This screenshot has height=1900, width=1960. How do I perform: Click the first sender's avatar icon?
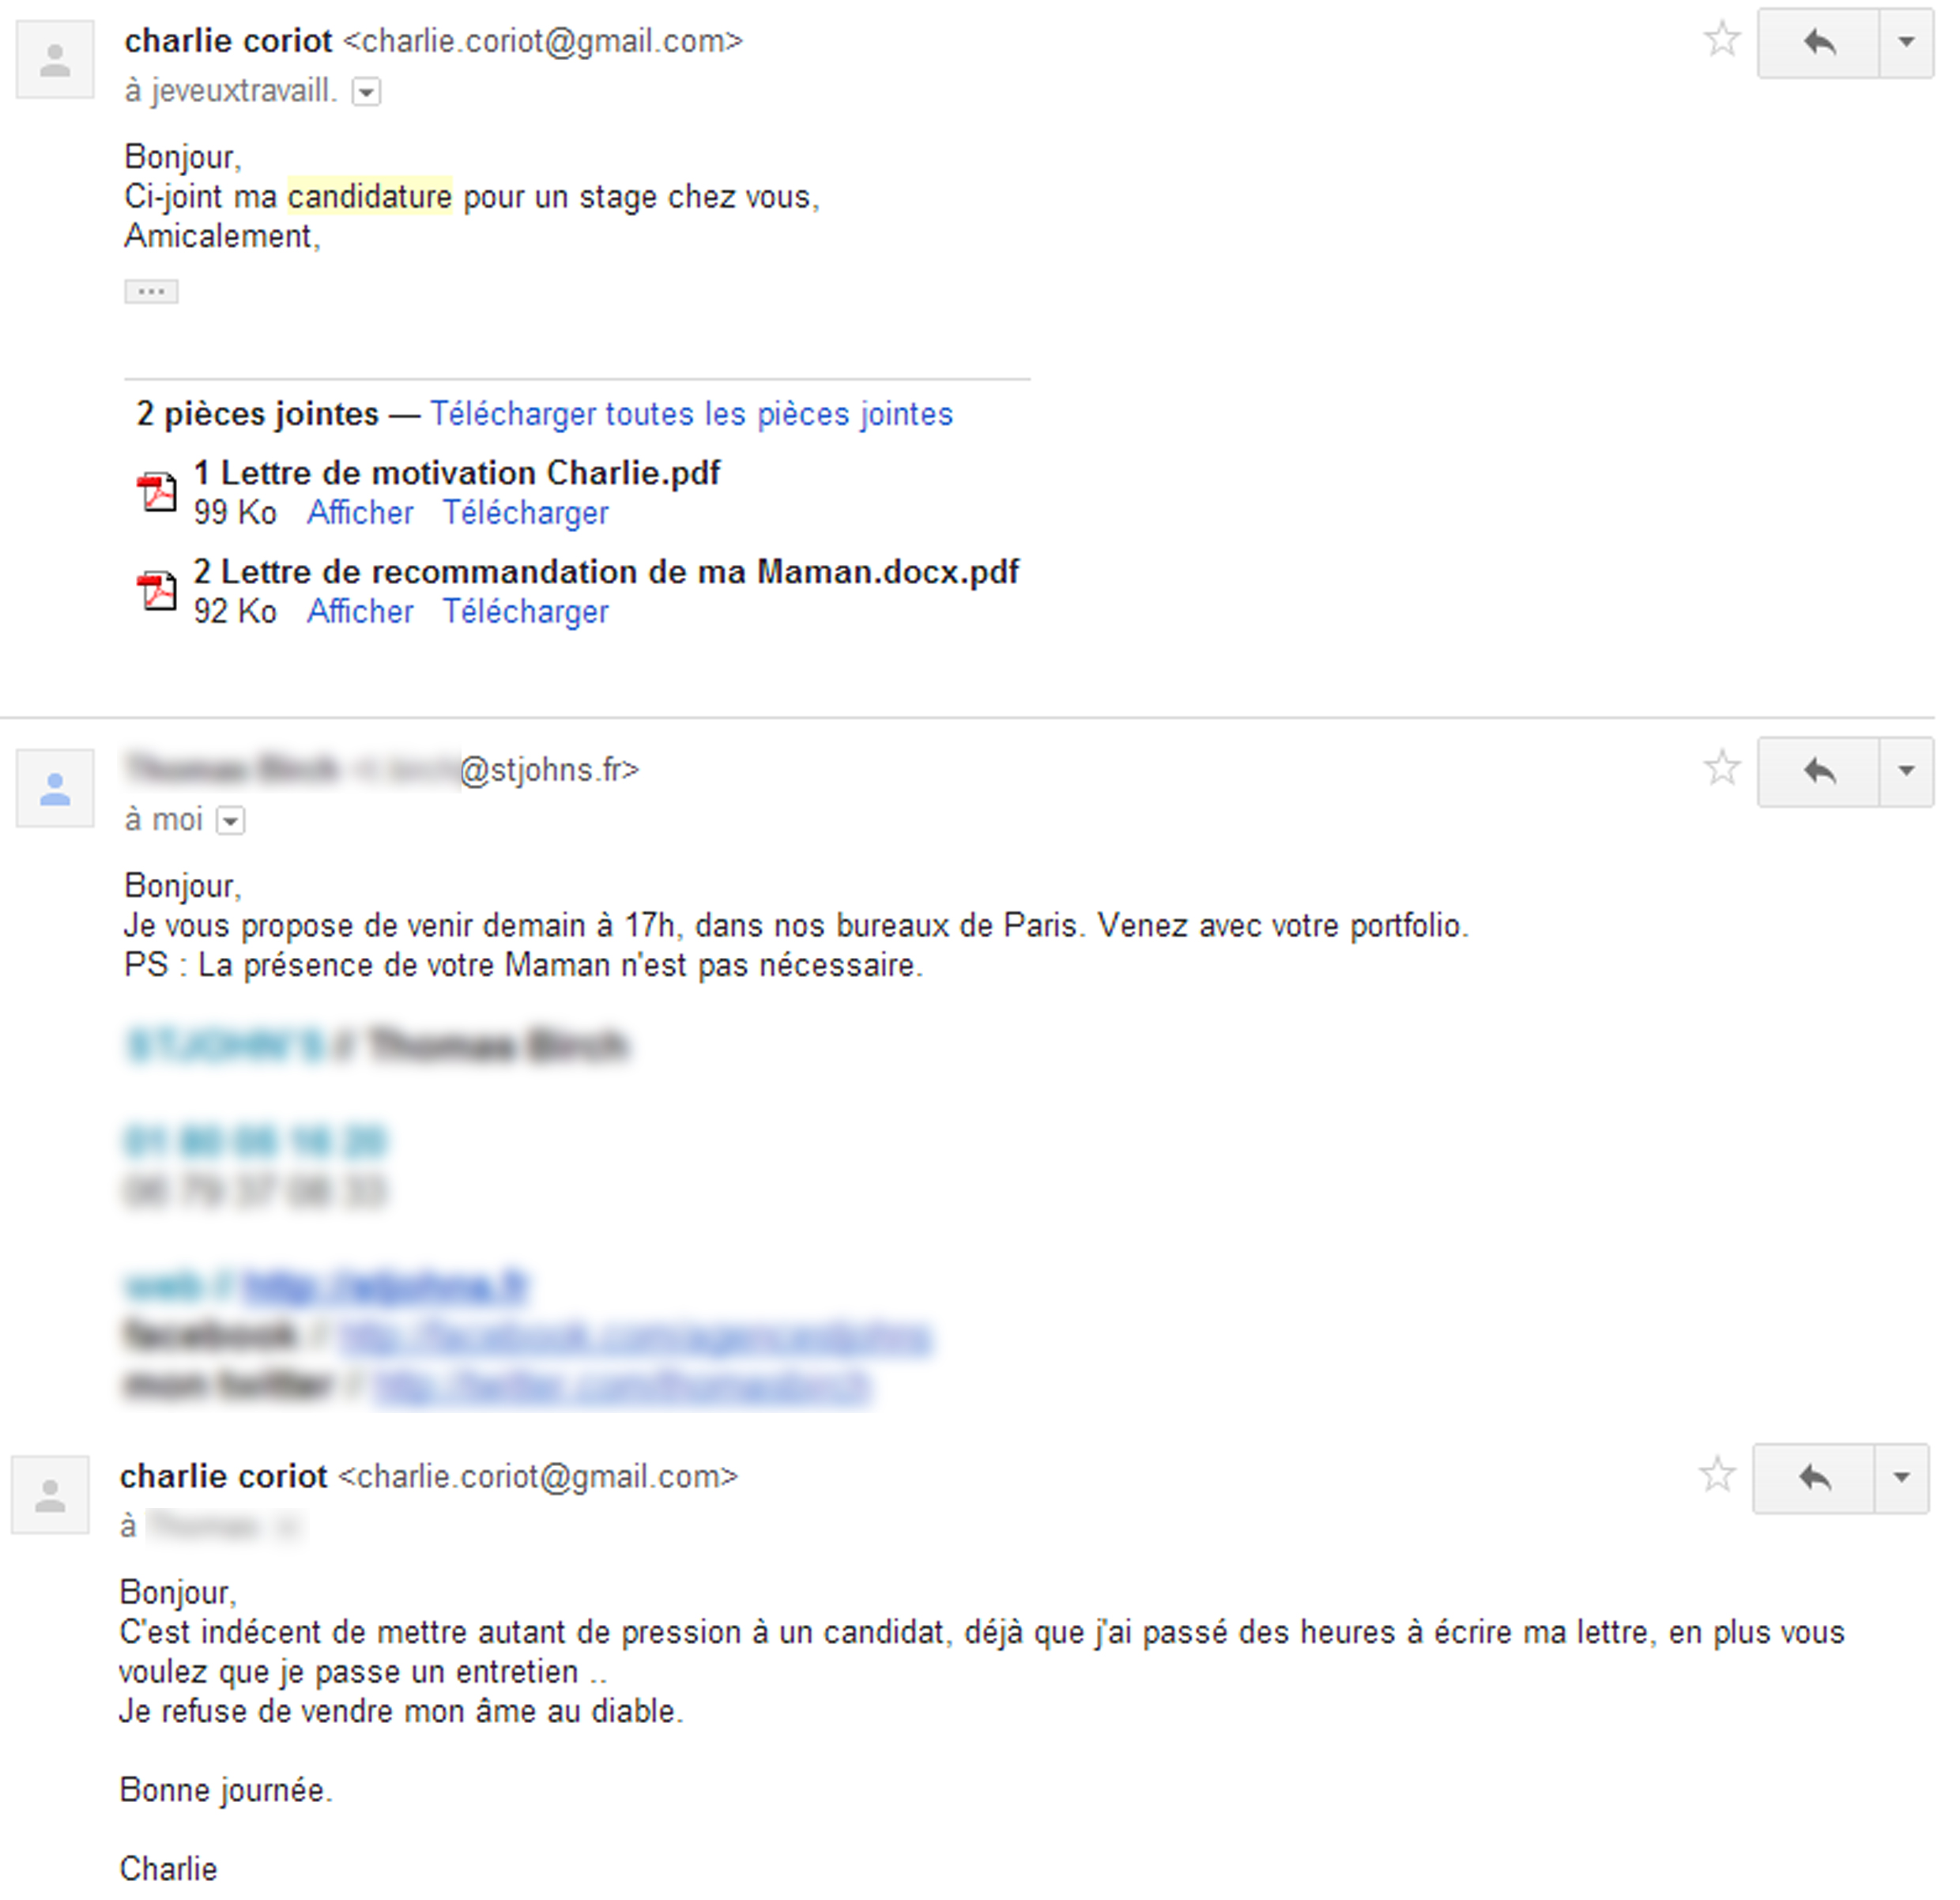tap(55, 60)
